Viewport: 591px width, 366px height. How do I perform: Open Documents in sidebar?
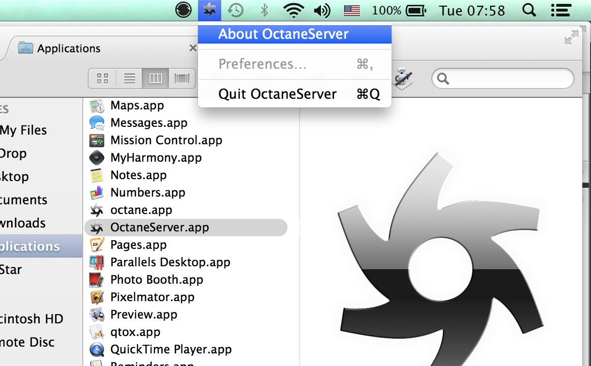pyautogui.click(x=24, y=200)
